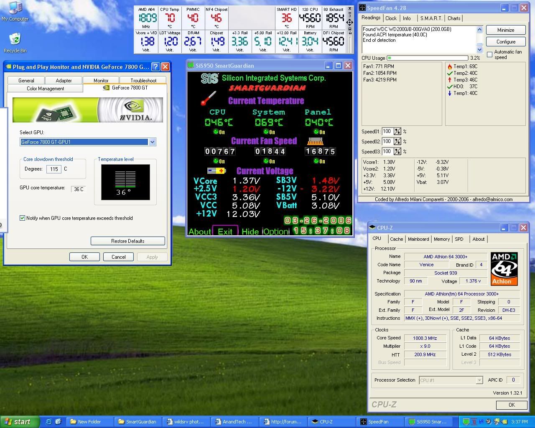Image resolution: width=535 pixels, height=428 pixels.
Task: Open the My Computer desktop icon
Action: (15, 8)
